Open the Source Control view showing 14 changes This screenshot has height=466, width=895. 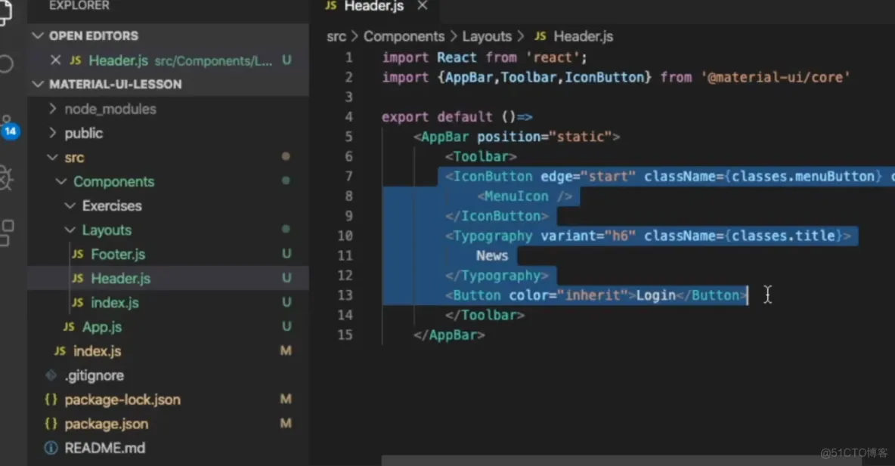point(8,121)
